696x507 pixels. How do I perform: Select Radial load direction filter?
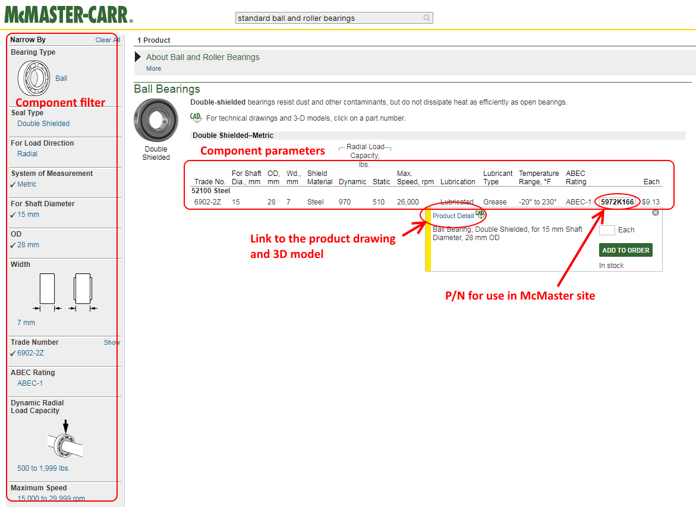pyautogui.click(x=27, y=153)
